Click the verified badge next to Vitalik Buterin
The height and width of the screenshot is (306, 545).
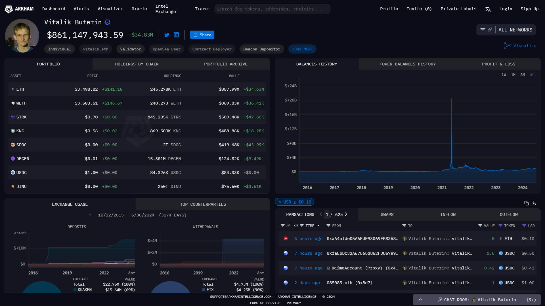(108, 22)
